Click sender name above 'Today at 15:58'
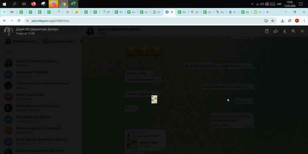 click(37, 29)
